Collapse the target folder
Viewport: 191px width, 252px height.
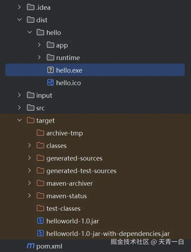click(20, 120)
